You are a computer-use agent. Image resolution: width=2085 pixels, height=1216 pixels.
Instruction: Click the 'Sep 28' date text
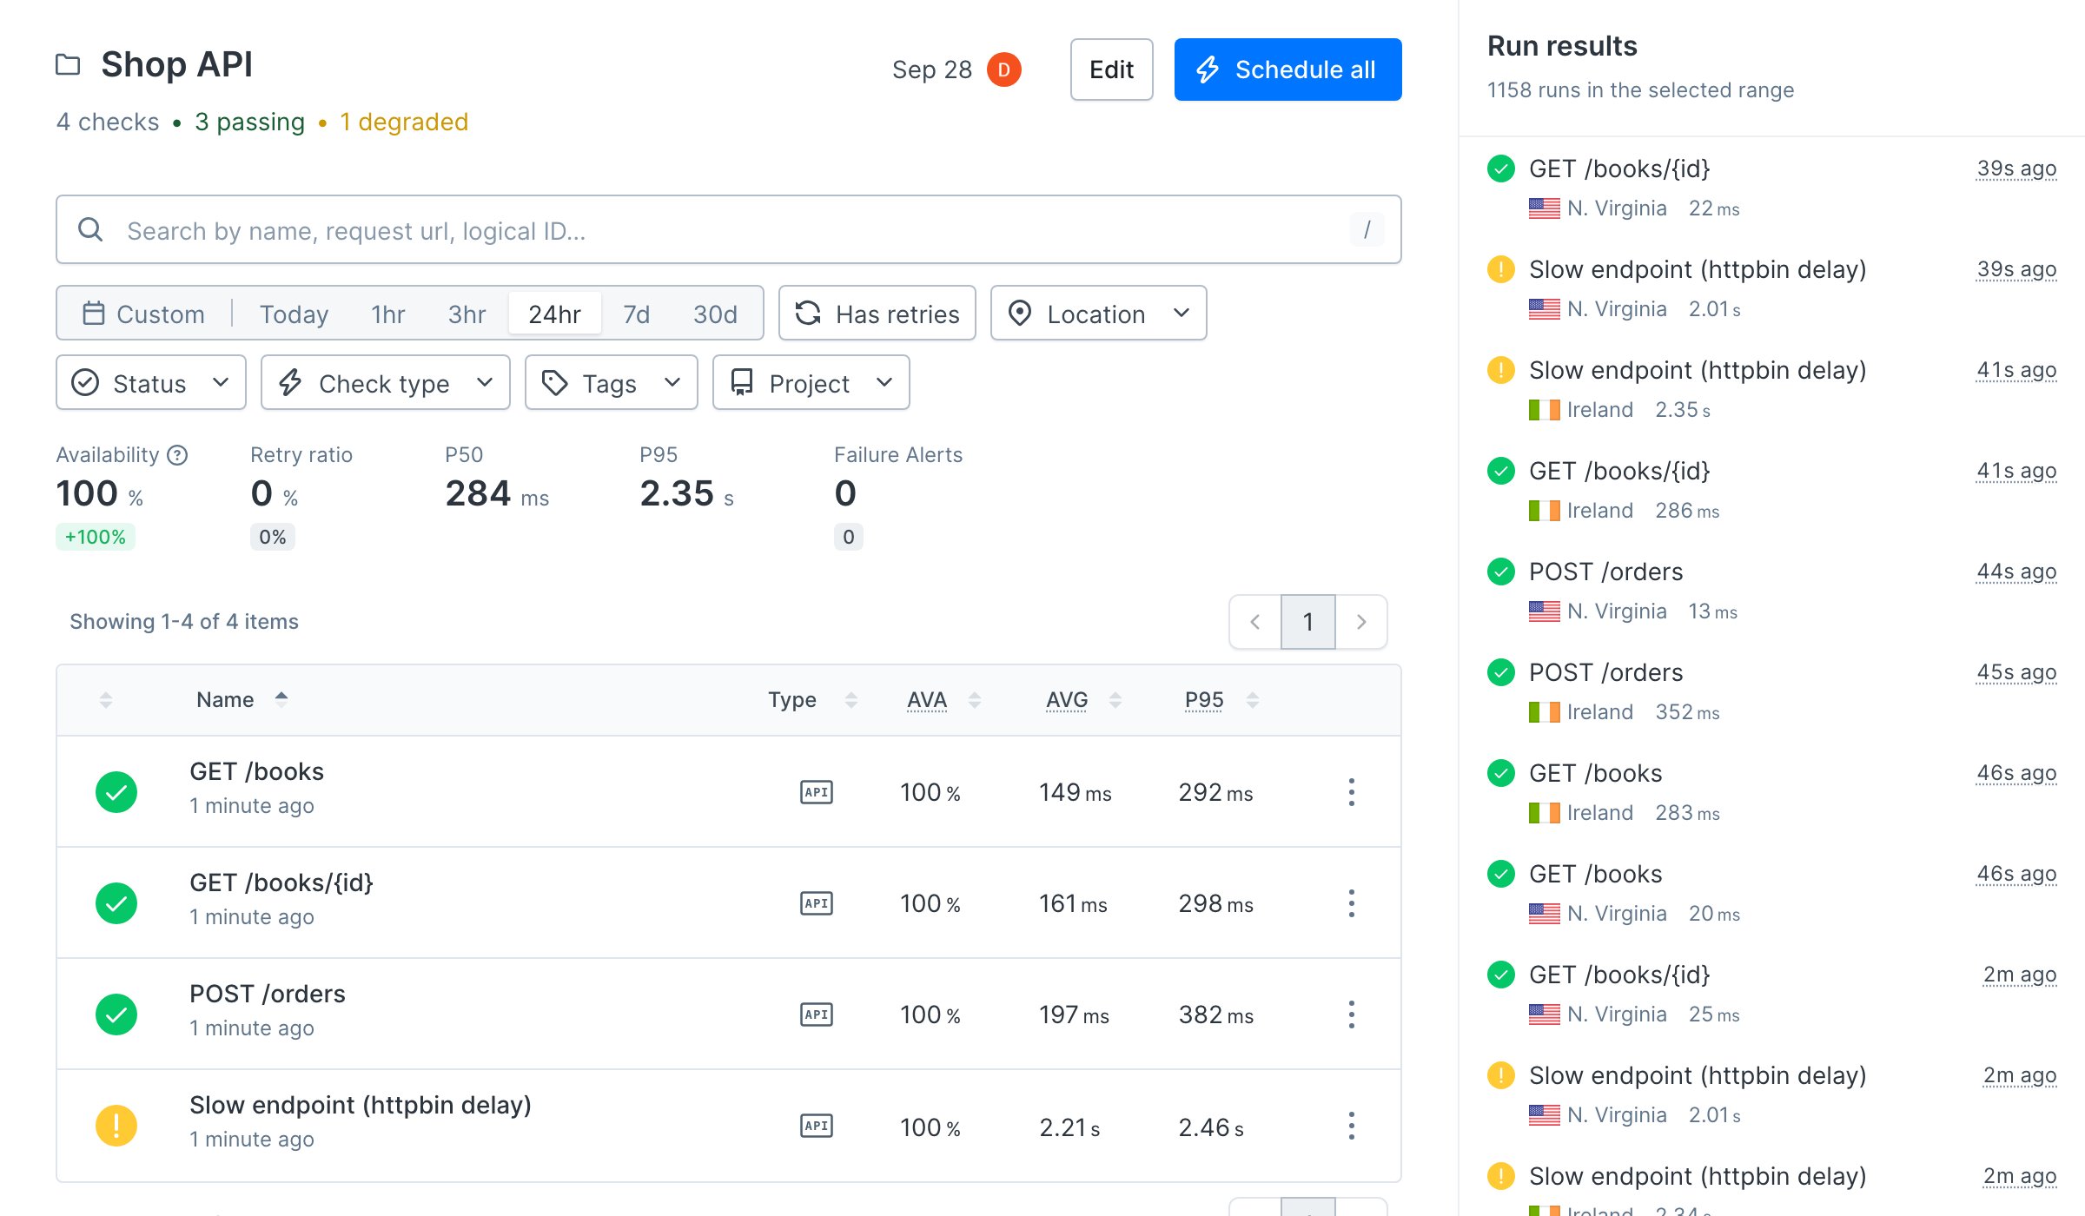coord(931,69)
